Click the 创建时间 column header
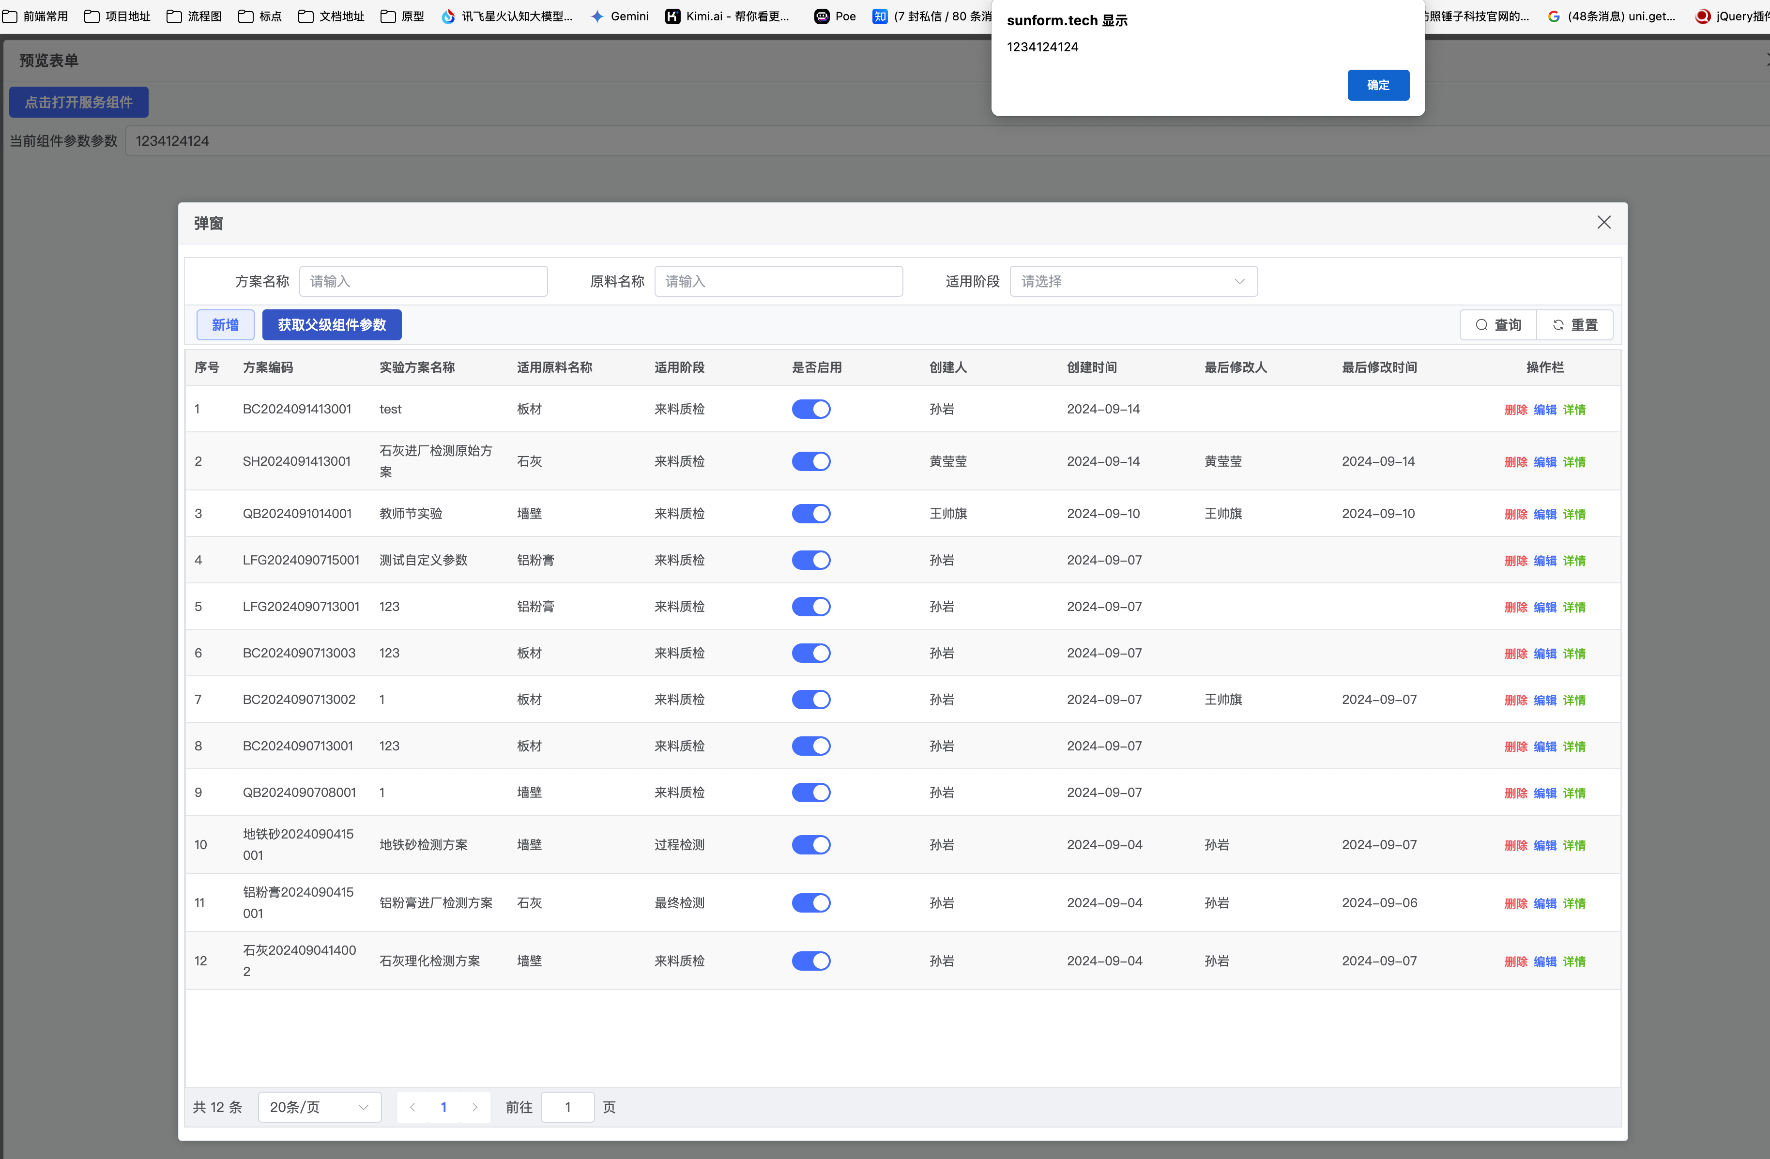The width and height of the screenshot is (1770, 1159). [1092, 367]
